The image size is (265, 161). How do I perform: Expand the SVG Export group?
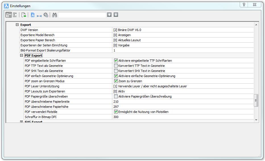pyautogui.click(x=22, y=122)
